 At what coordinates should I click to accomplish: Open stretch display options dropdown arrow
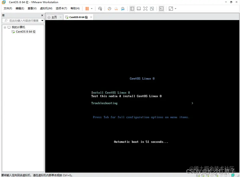176,9
